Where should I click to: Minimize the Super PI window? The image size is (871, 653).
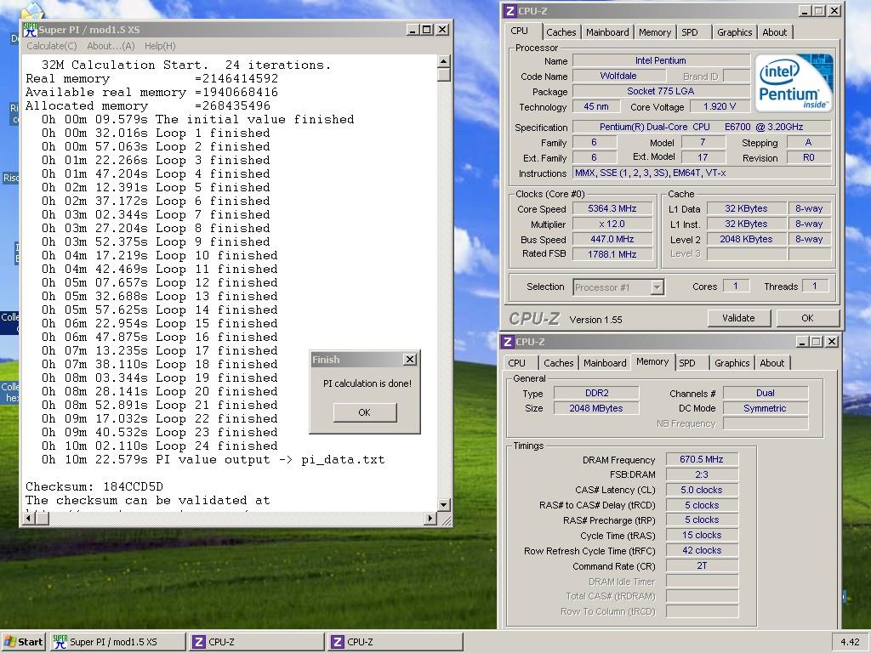(413, 30)
